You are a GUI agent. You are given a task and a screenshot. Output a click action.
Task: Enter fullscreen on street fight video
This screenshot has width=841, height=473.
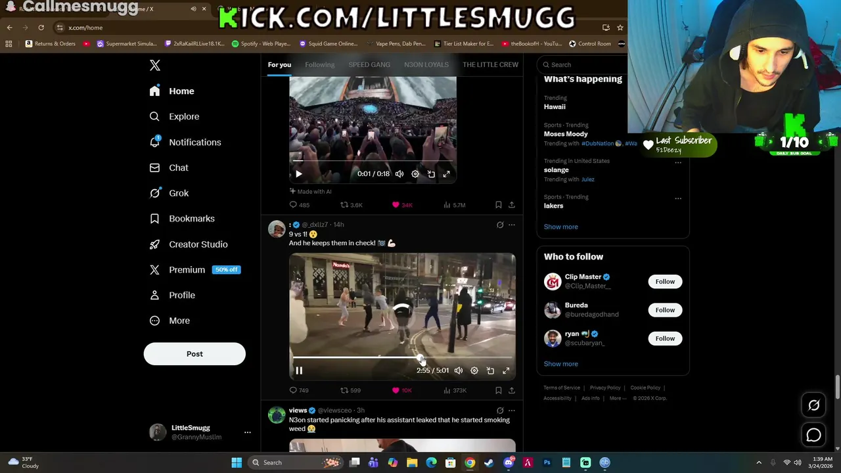click(x=506, y=371)
